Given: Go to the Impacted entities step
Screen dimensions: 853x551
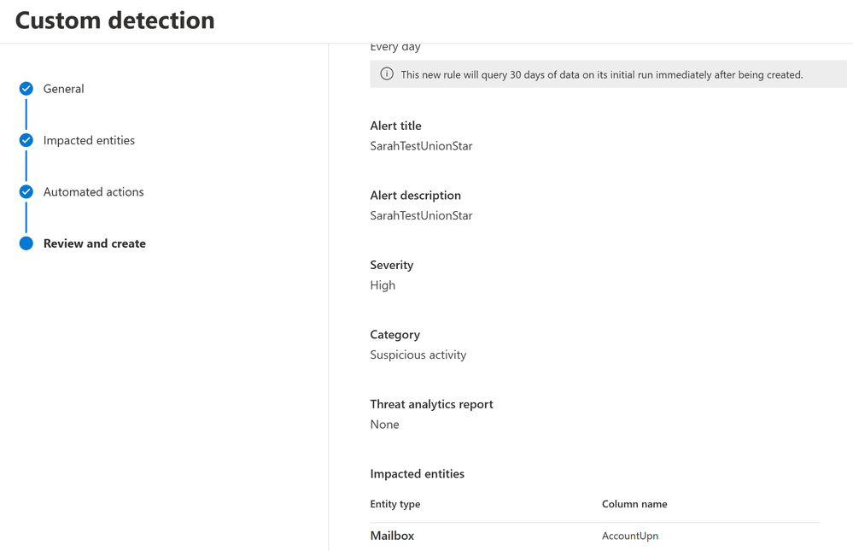Looking at the screenshot, I should pos(89,140).
